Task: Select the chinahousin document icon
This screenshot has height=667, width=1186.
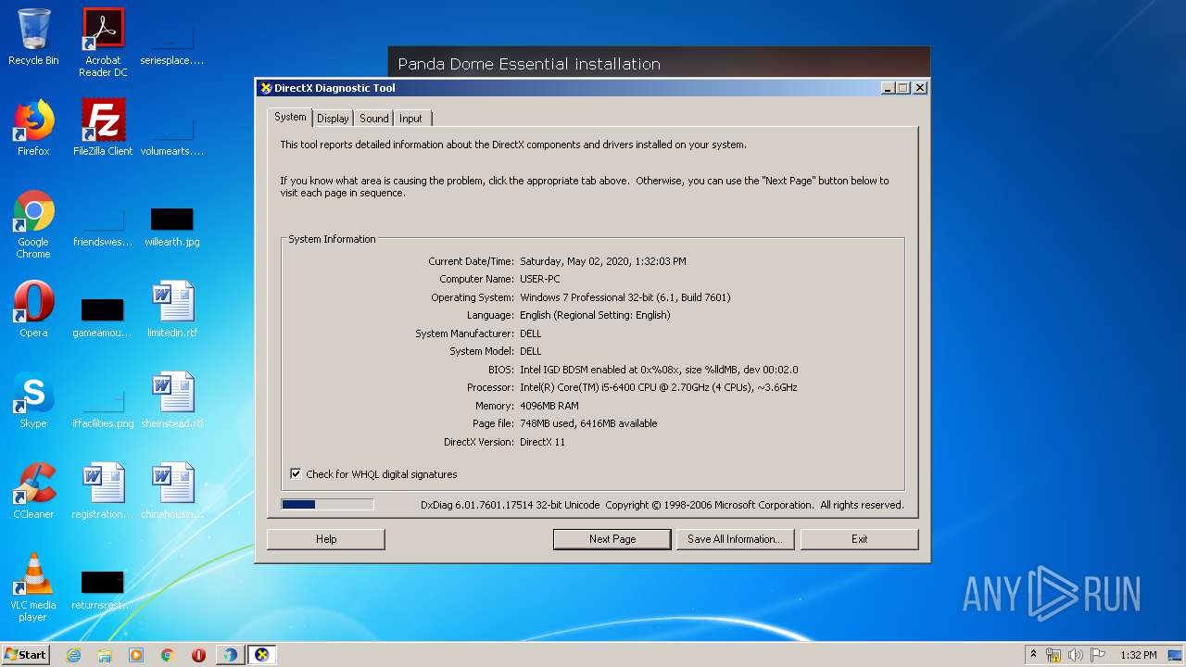Action: point(171,491)
